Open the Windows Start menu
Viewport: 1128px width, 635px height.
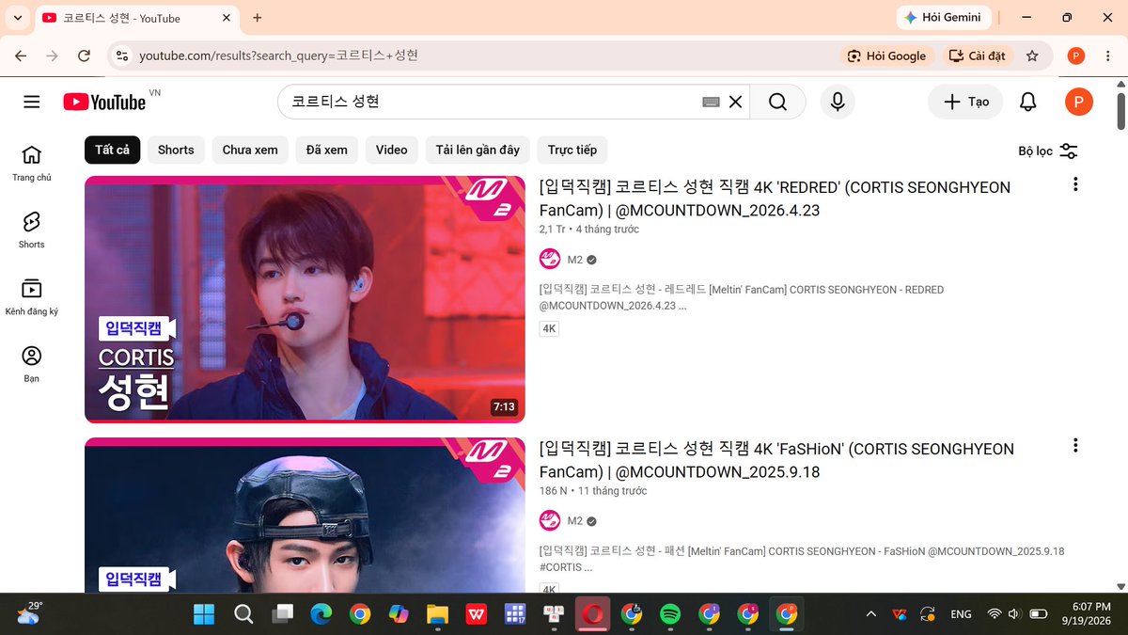(x=204, y=614)
